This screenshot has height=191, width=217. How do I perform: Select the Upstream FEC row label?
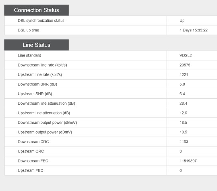[x=31, y=170]
